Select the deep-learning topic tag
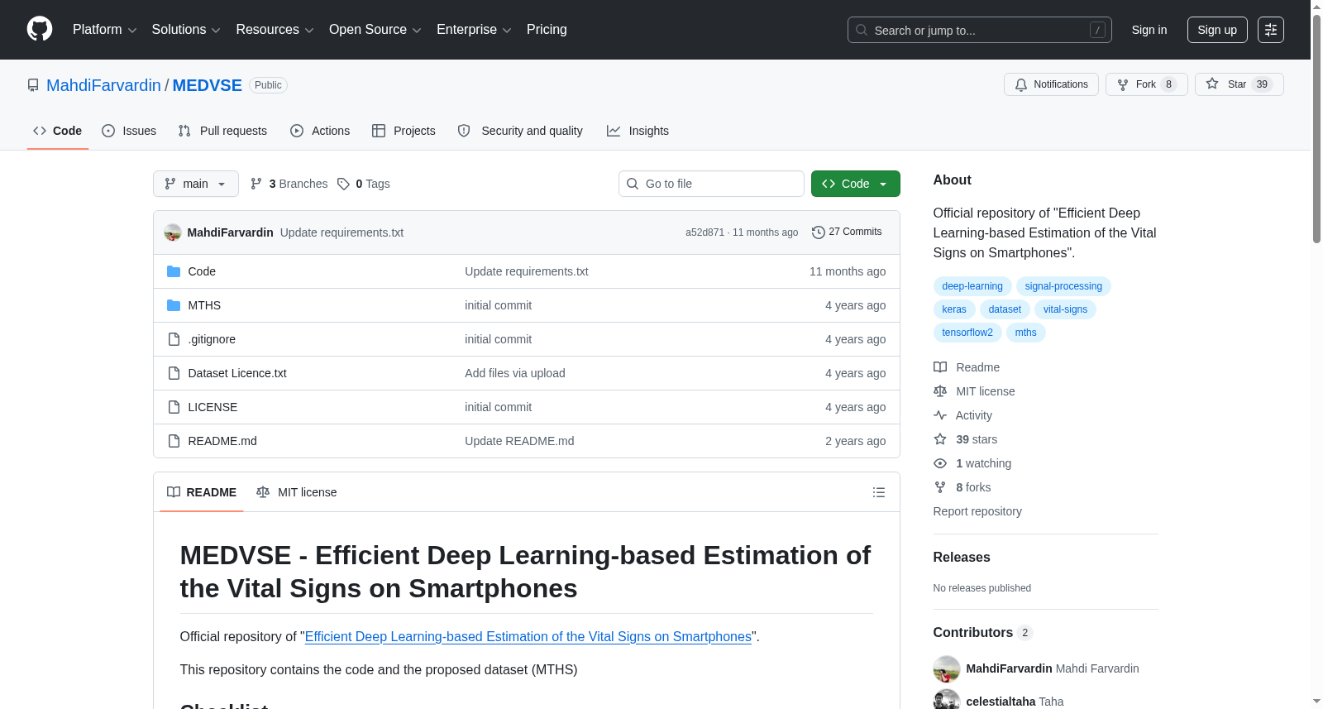 [x=972, y=286]
